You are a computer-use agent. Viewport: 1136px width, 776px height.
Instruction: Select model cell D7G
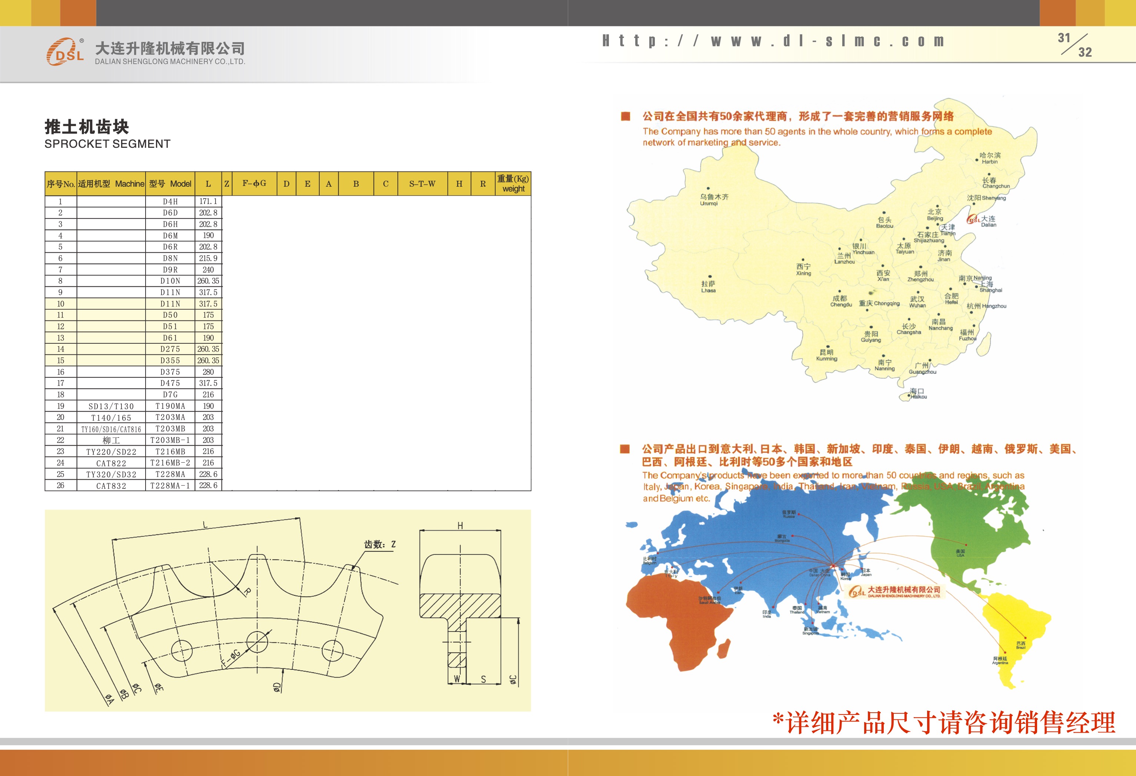pos(170,394)
